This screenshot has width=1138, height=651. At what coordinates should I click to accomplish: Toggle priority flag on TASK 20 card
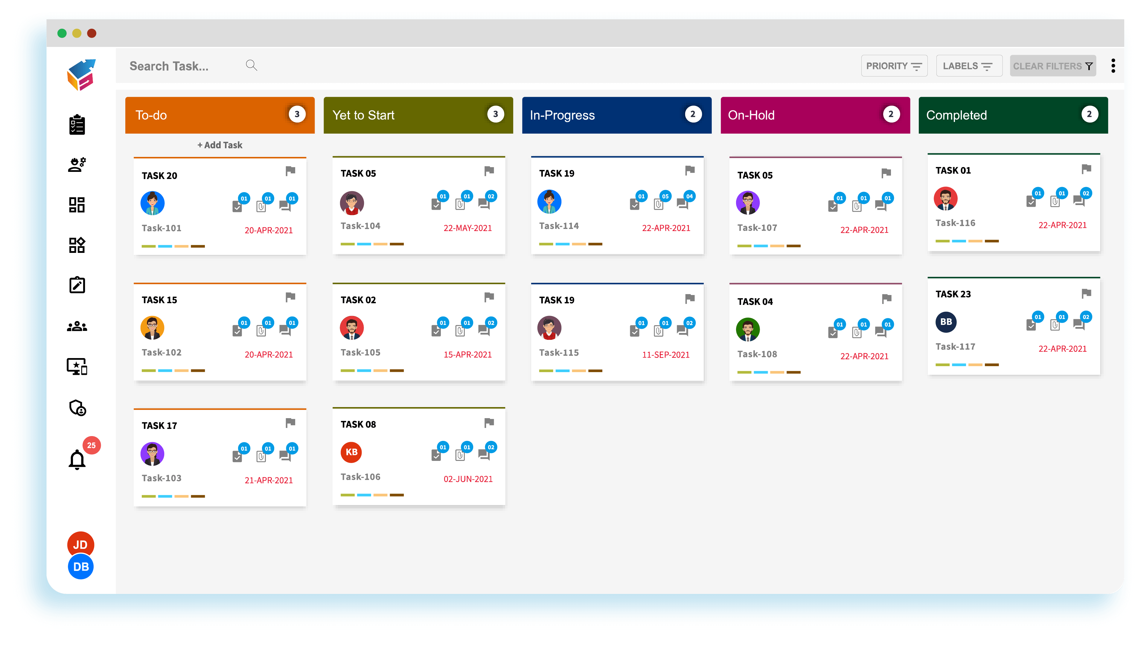coord(290,171)
